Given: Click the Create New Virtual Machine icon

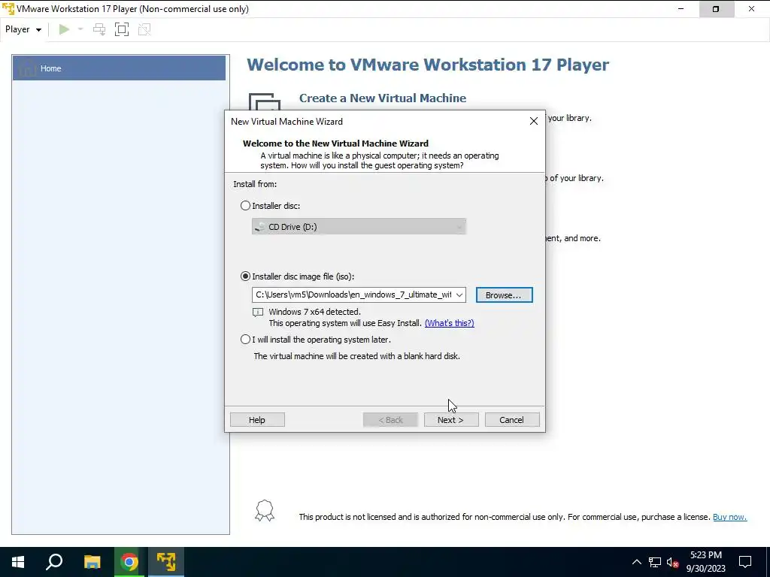Looking at the screenshot, I should point(264,101).
